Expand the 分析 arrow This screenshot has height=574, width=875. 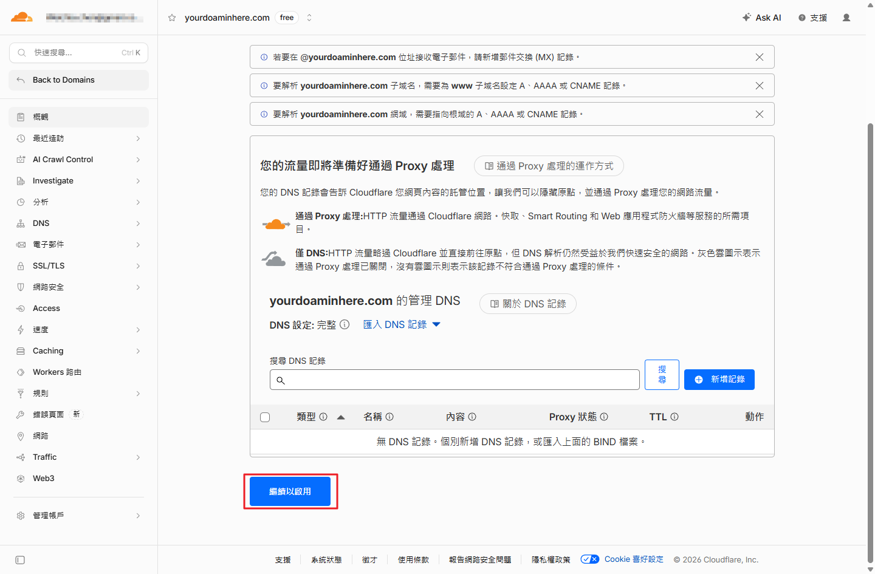pos(139,202)
